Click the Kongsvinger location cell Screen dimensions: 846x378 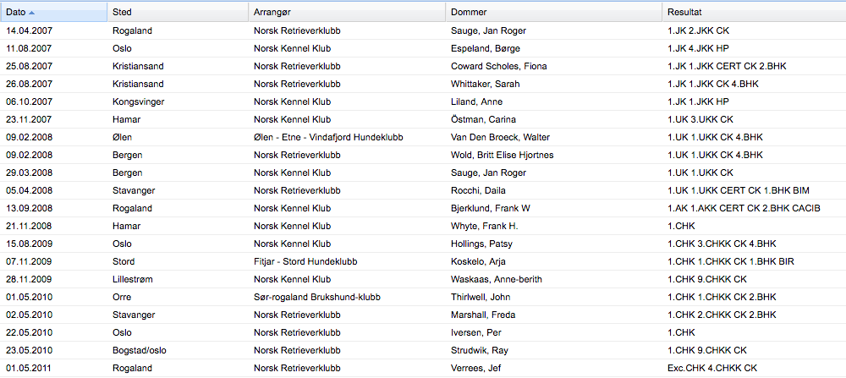pos(178,102)
